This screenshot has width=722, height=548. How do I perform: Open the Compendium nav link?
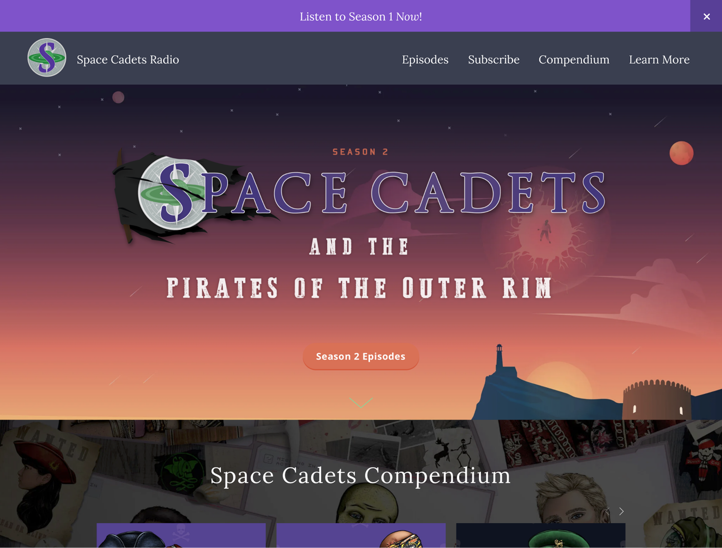(x=574, y=60)
